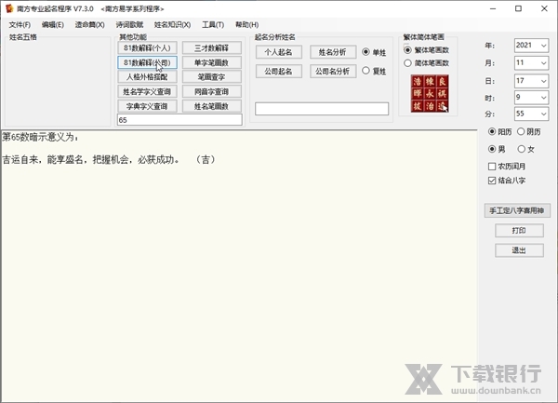Click the 81数解释(个人) button
The width and height of the screenshot is (558, 403).
[147, 47]
